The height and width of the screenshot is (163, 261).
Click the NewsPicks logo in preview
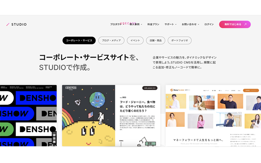point(71,88)
